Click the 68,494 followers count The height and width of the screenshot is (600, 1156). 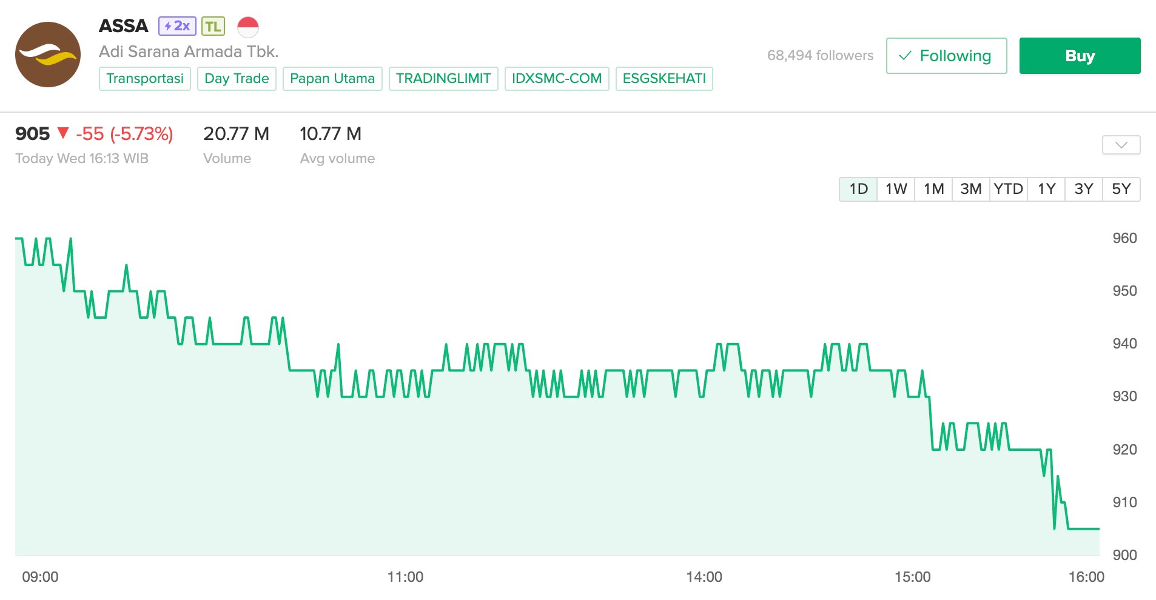pos(820,56)
